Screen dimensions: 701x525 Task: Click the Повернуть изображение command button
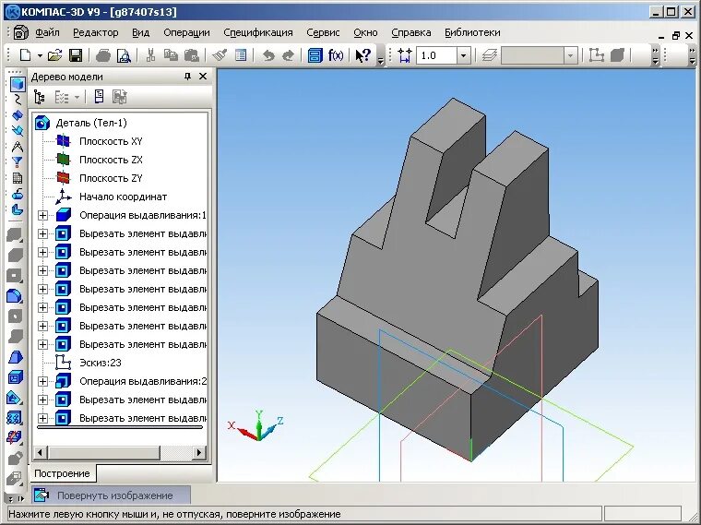point(112,495)
